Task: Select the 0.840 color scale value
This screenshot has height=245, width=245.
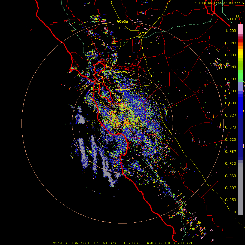Action: 231,67
